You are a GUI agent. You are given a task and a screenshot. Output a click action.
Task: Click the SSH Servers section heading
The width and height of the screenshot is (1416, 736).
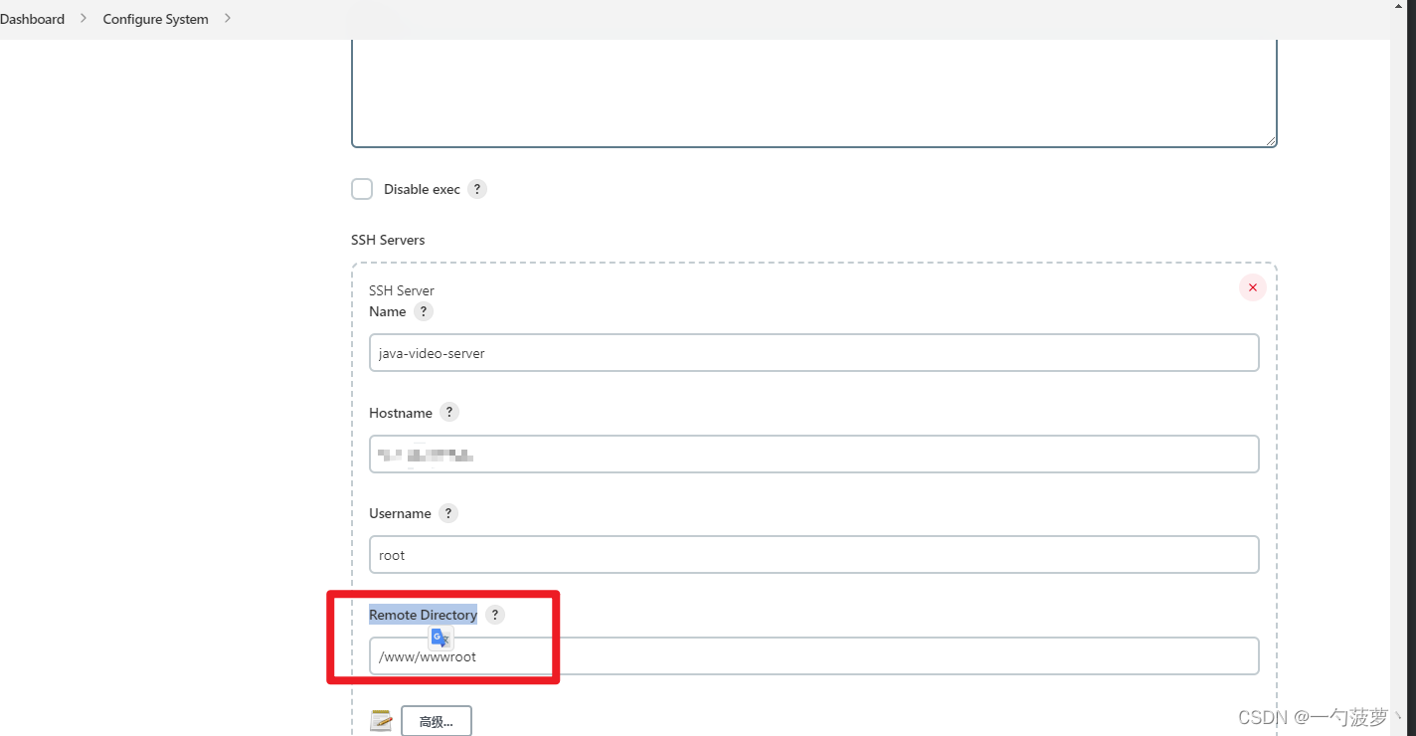[388, 240]
